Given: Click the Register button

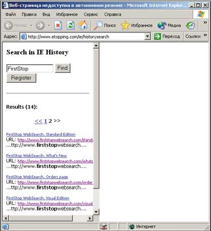Looking at the screenshot, I should tap(22, 78).
